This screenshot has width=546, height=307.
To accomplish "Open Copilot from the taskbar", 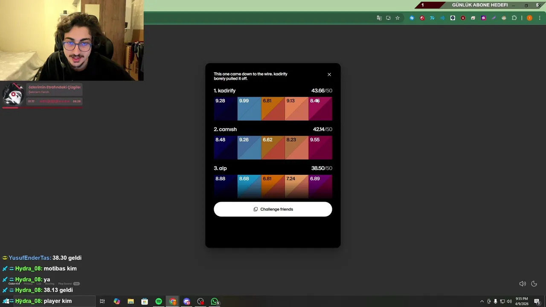I will [116, 301].
